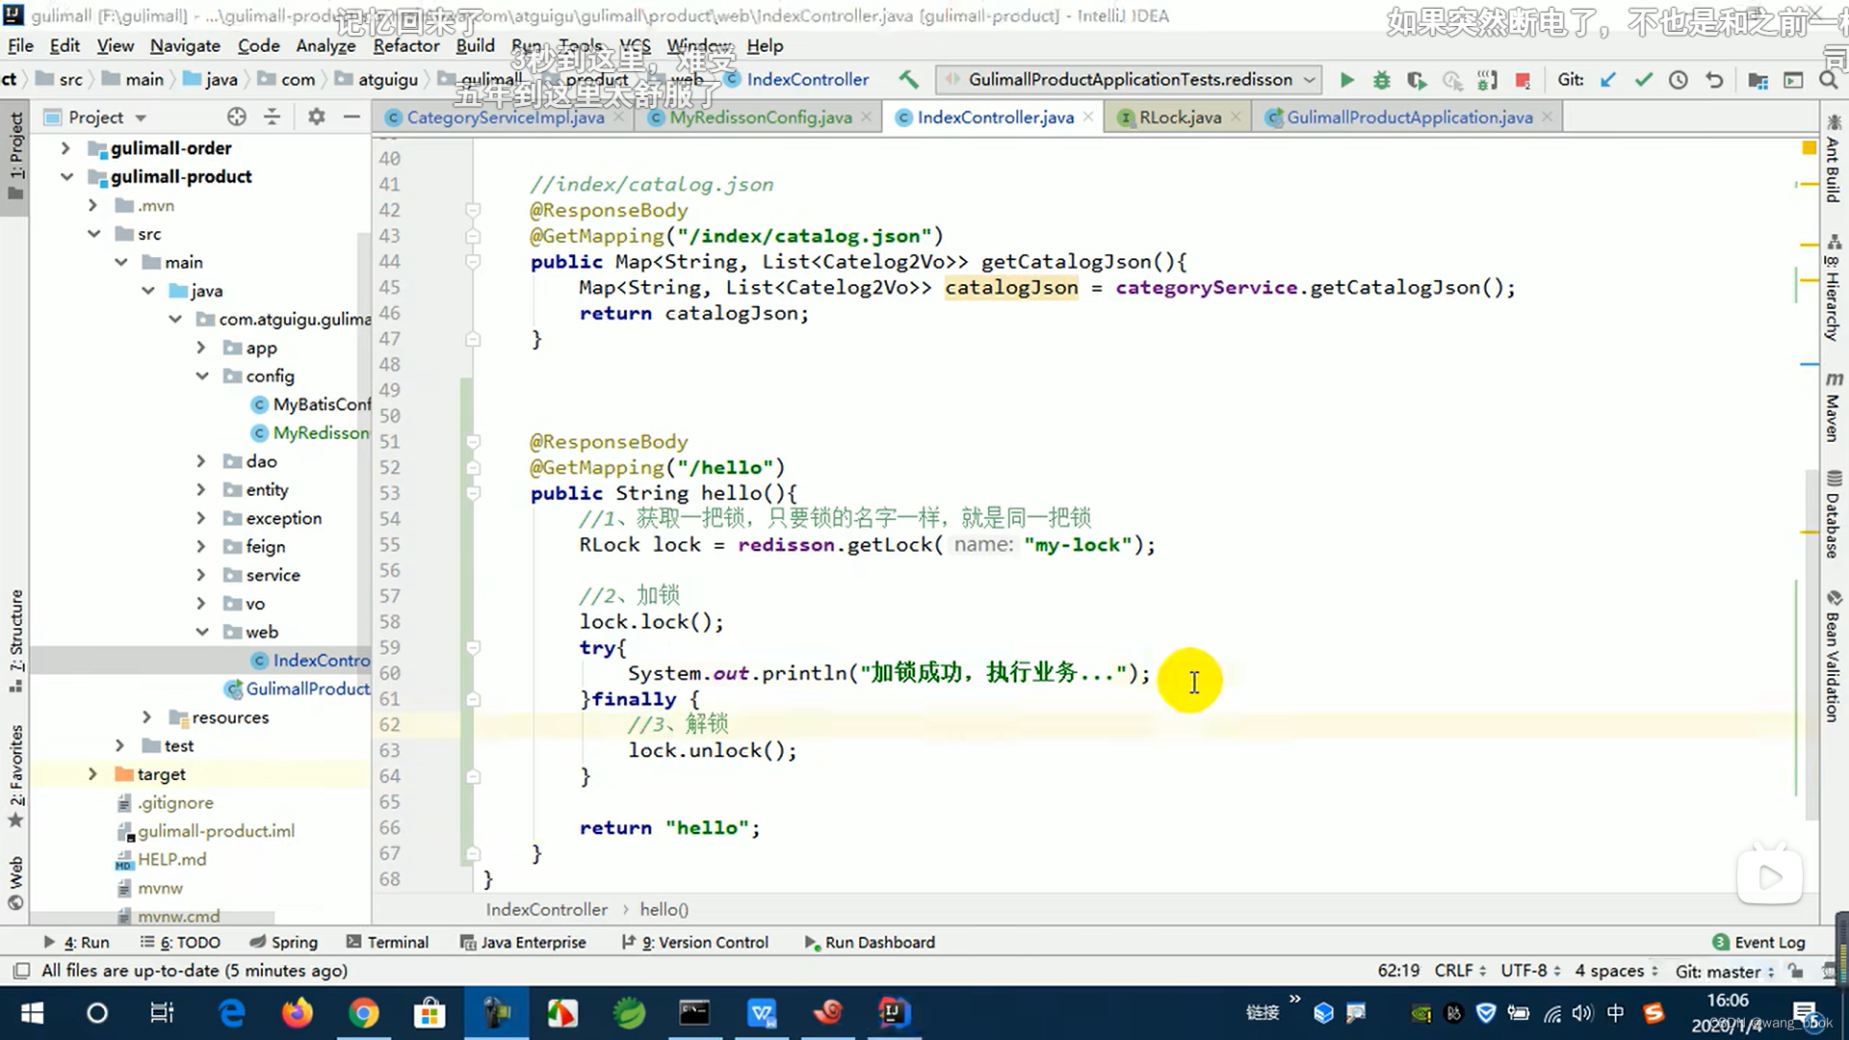
Task: Open the Run Dashboard tool window
Action: point(869,942)
